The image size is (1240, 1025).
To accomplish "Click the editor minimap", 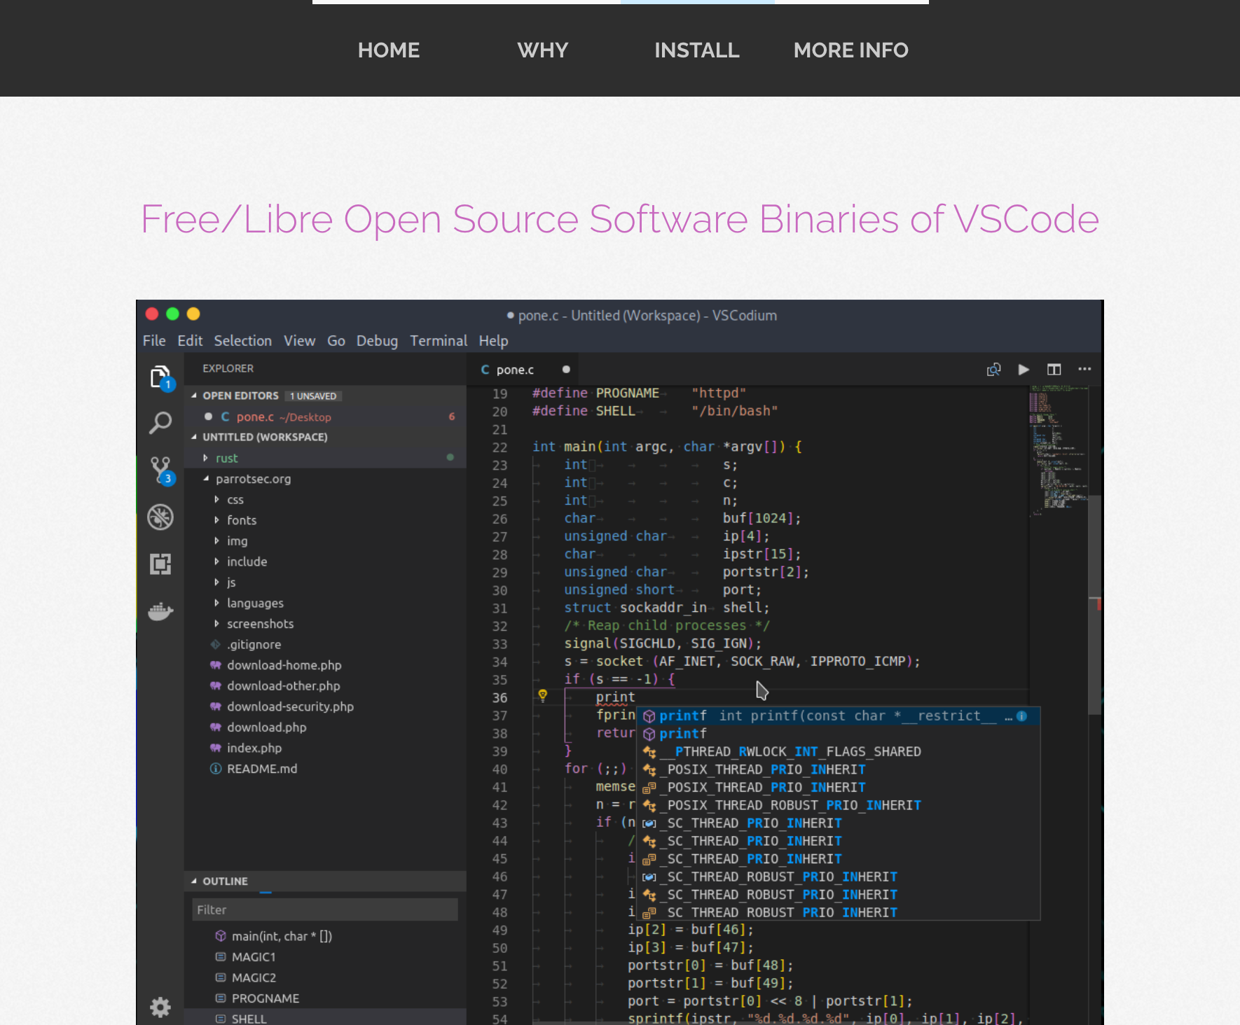I will pos(1058,452).
